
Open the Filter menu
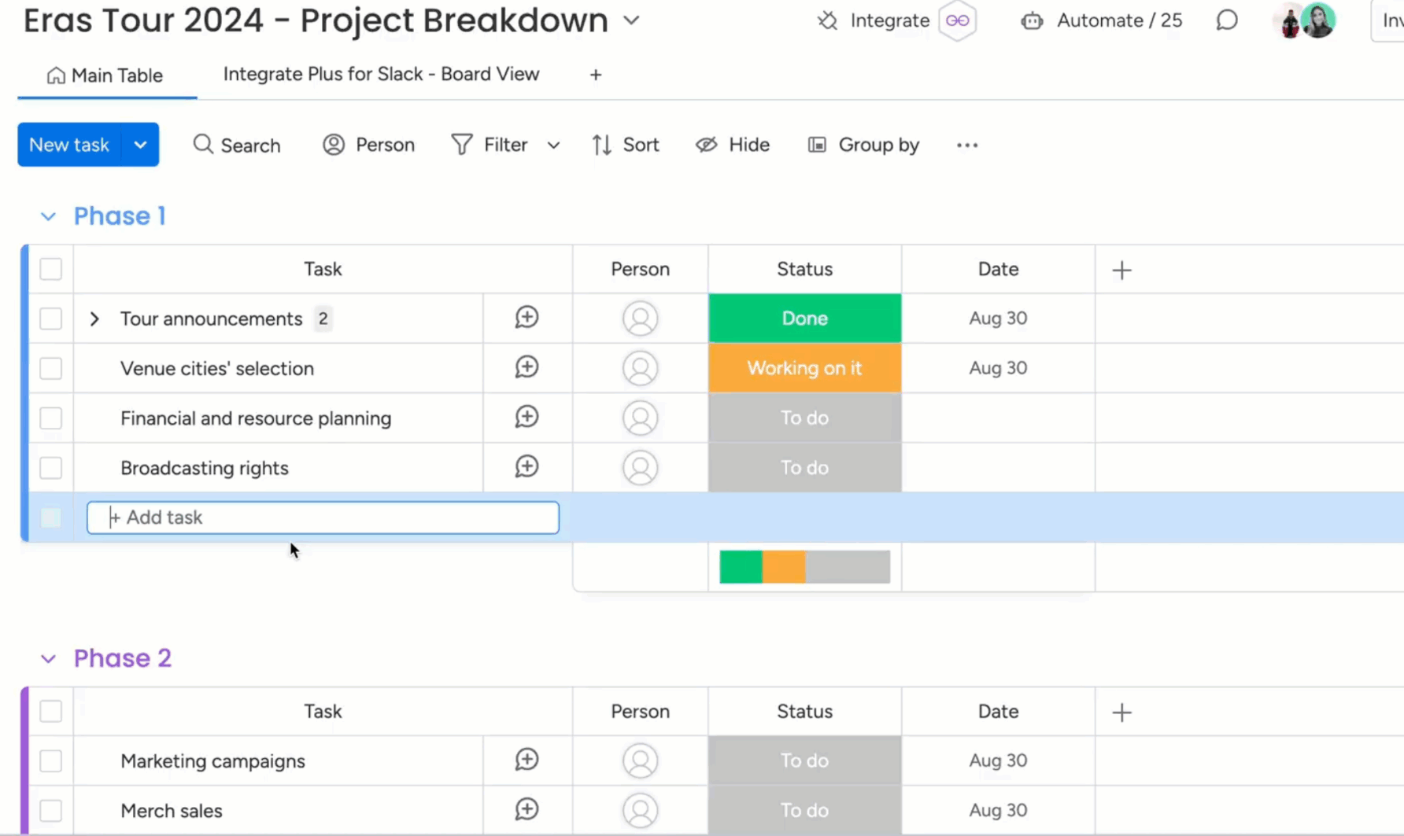[490, 145]
